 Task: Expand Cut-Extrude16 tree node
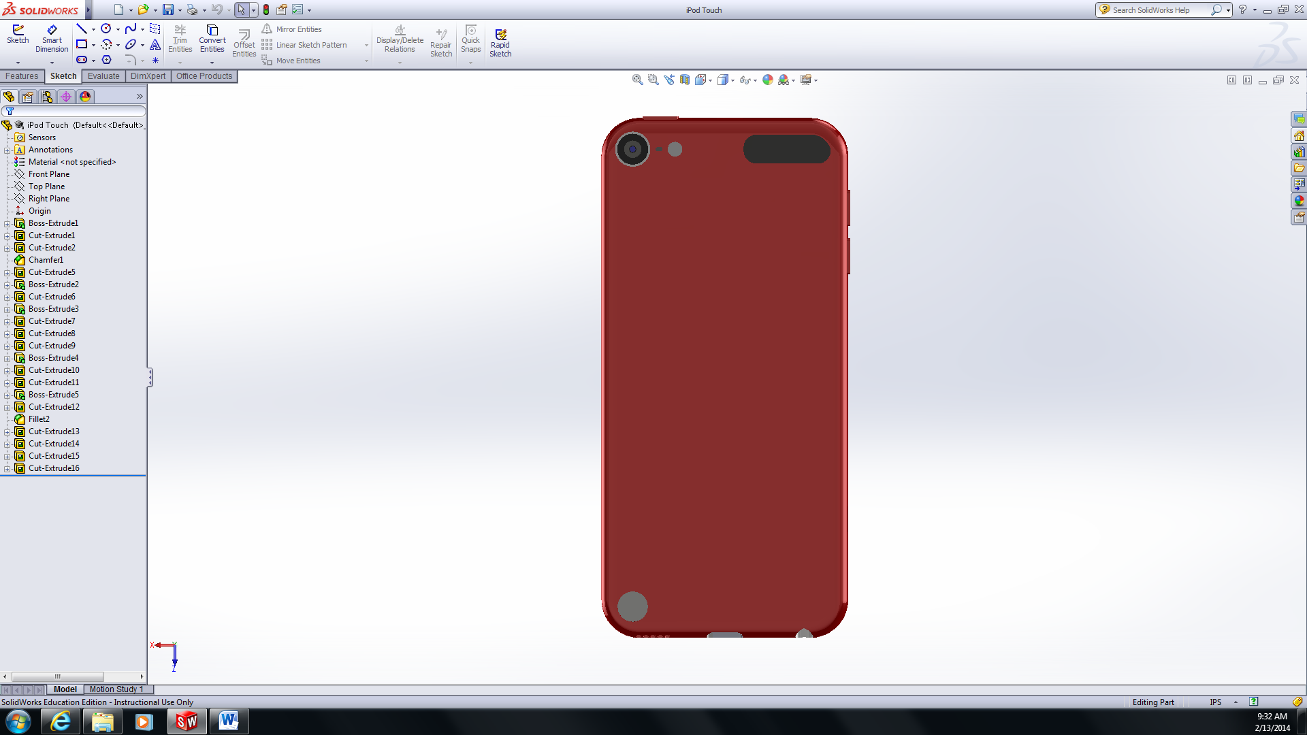click(x=7, y=469)
